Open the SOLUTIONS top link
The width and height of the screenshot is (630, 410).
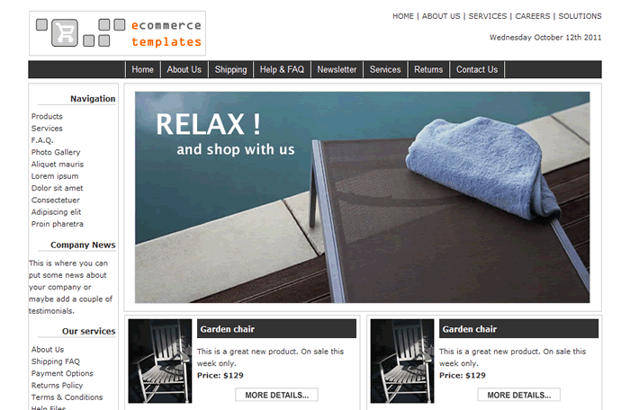580,16
